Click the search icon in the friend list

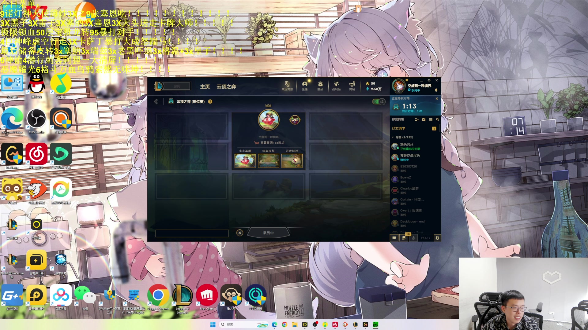[x=437, y=119]
